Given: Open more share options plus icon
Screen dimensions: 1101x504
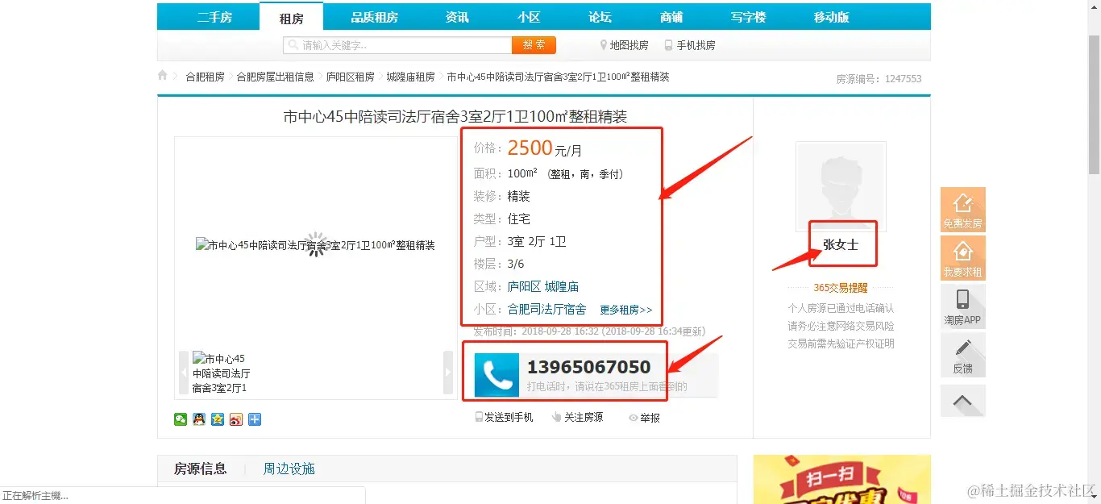Looking at the screenshot, I should tap(255, 419).
